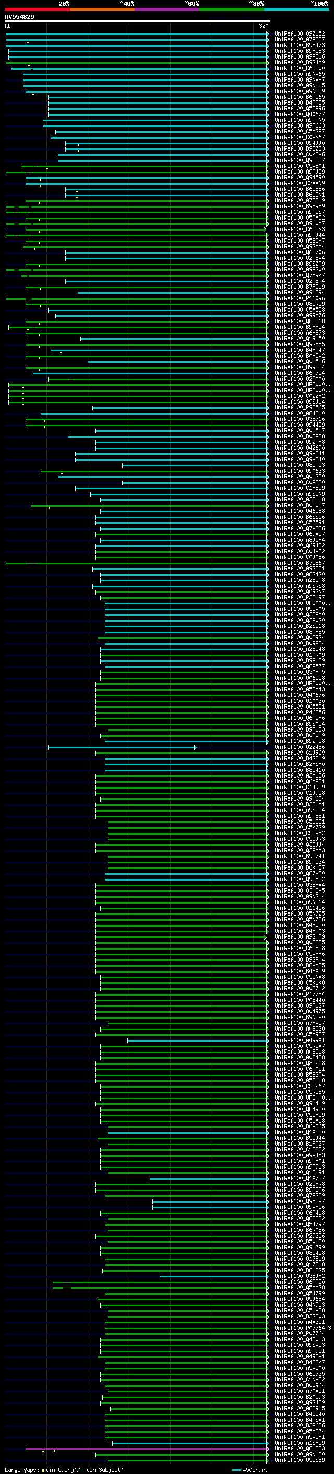Select hit label UniRef100_O22486

pyautogui.click(x=300, y=747)
